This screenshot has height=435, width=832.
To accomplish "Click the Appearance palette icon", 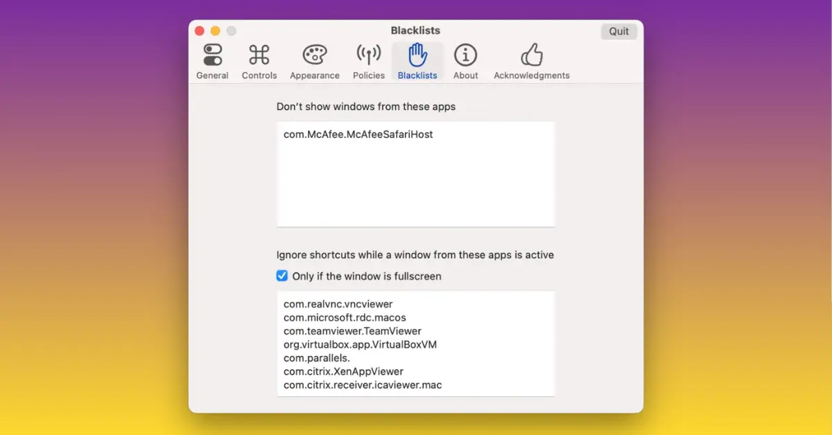I will click(x=314, y=54).
